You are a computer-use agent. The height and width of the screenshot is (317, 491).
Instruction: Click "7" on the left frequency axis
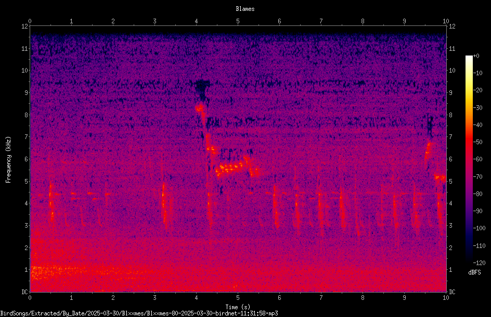coord(26,137)
